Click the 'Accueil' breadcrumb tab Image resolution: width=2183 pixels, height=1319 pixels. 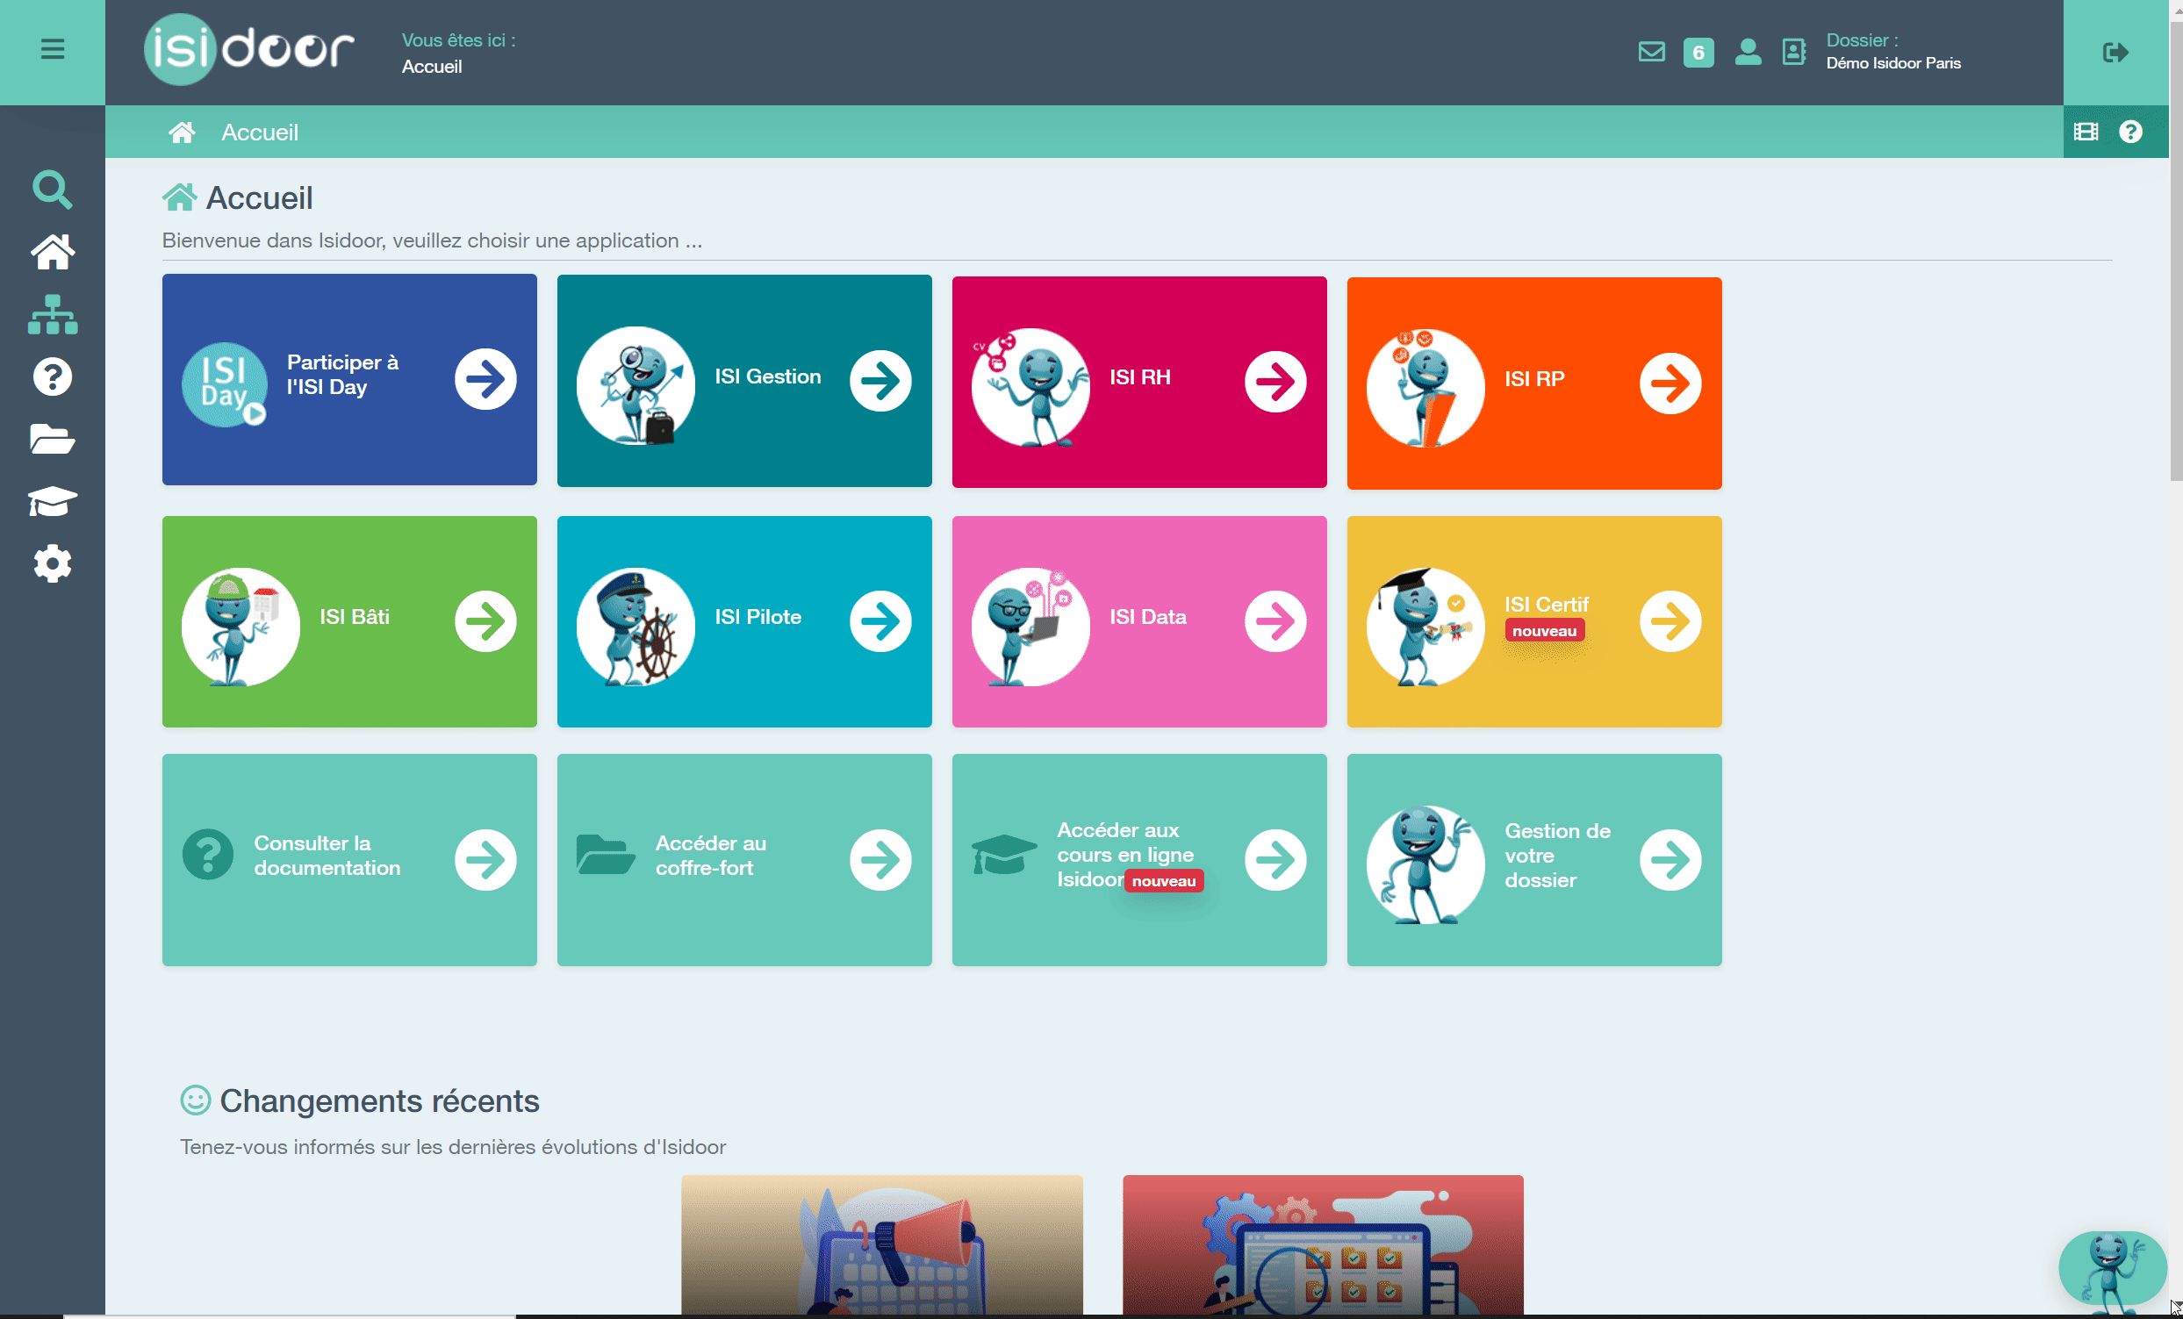tap(260, 132)
